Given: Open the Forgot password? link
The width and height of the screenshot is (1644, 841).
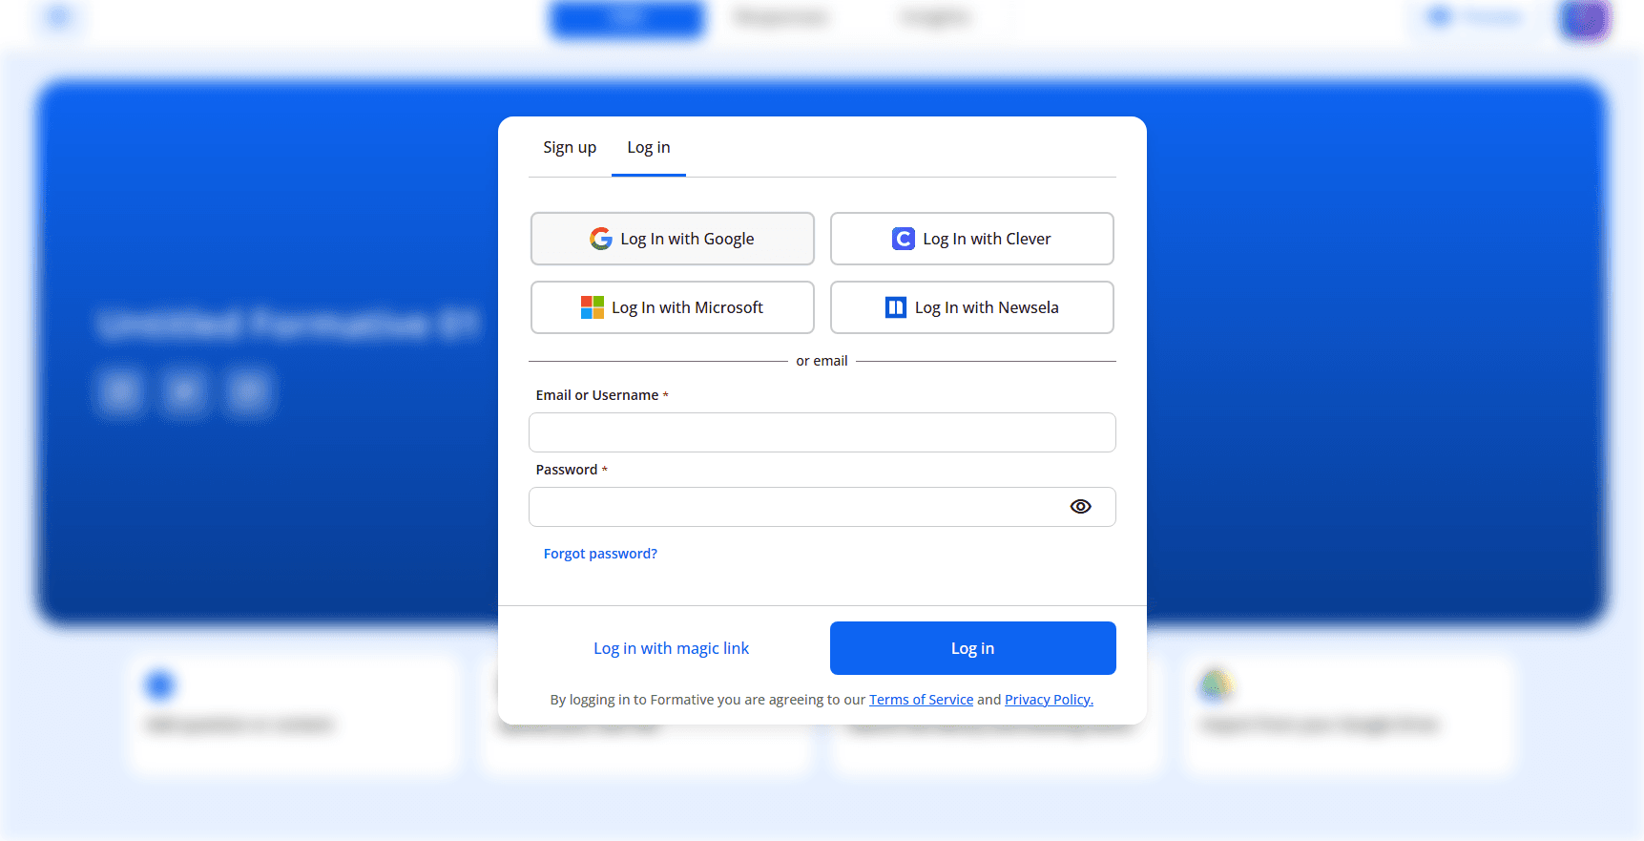Looking at the screenshot, I should click(600, 554).
